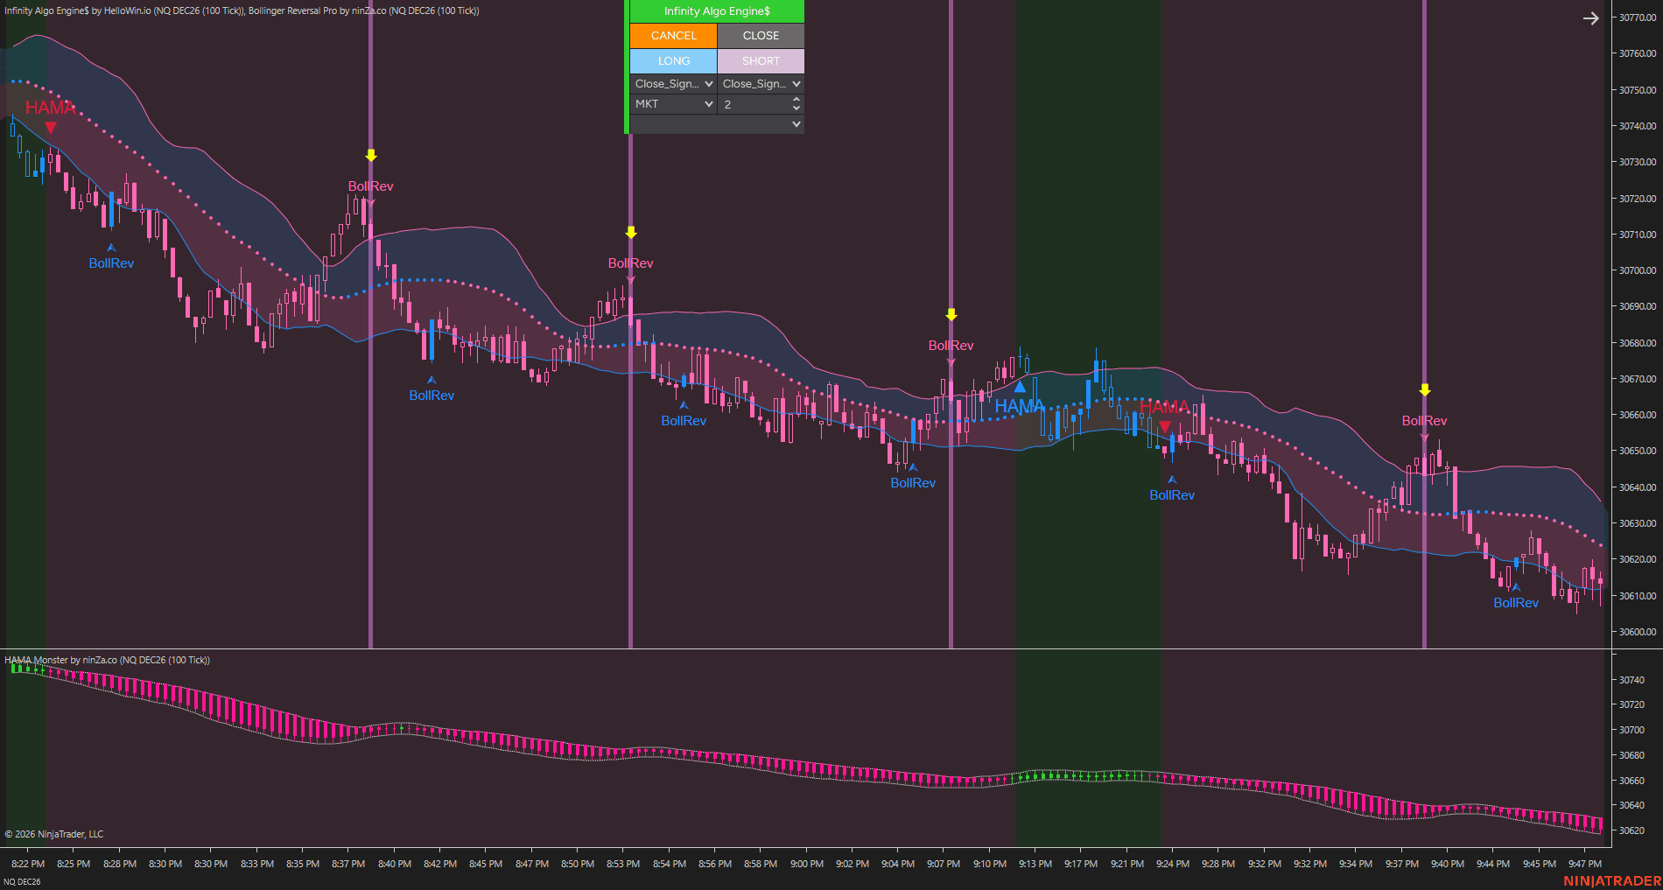
Task: Click the 30700.00 price label on the axis
Action: tap(1637, 270)
